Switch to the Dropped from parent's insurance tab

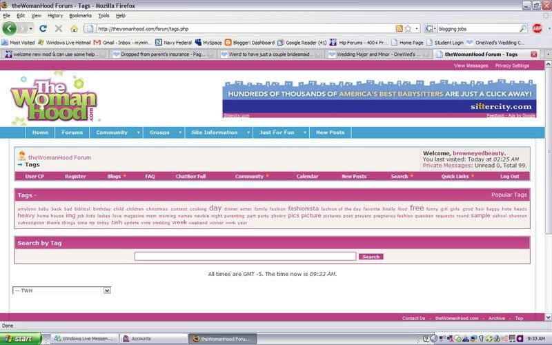click(163, 54)
